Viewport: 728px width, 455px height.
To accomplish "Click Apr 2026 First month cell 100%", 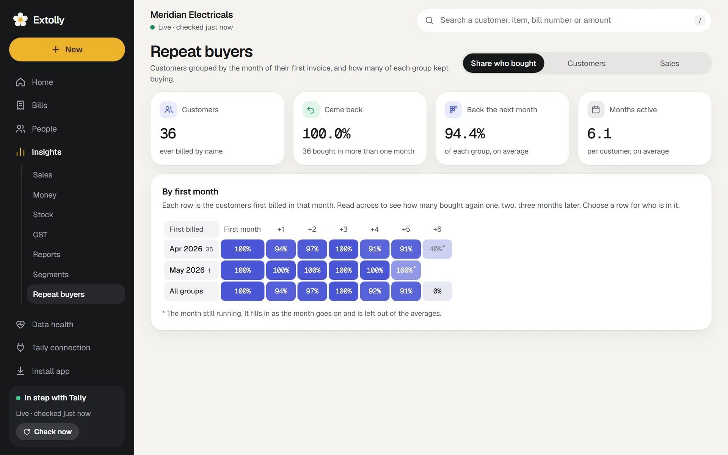I will pos(242,249).
